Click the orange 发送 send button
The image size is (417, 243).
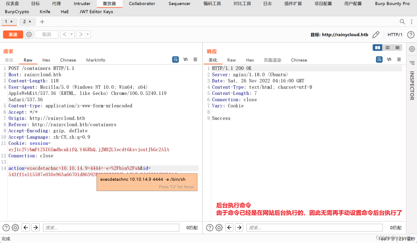click(13, 34)
